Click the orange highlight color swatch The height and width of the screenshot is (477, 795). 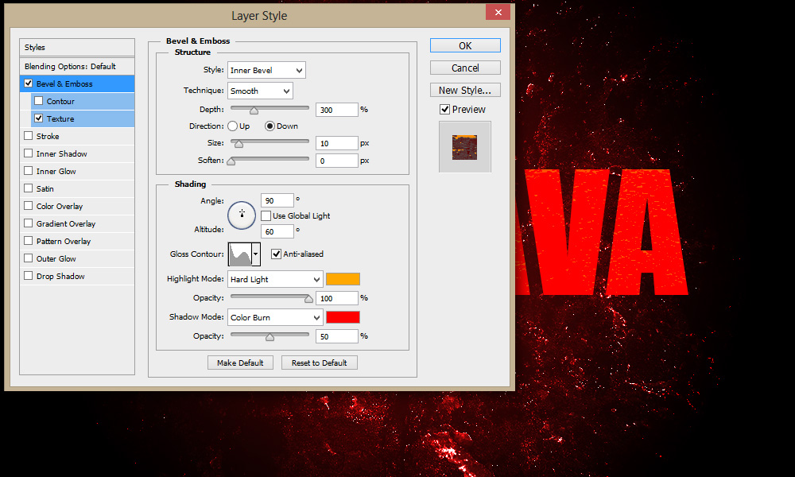click(x=343, y=279)
